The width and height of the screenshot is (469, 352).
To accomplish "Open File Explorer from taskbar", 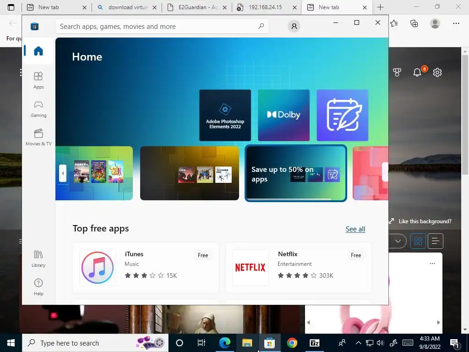I will [x=247, y=343].
